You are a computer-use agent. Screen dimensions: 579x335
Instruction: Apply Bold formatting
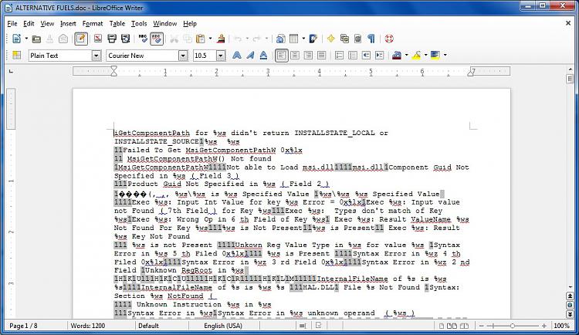(x=237, y=56)
